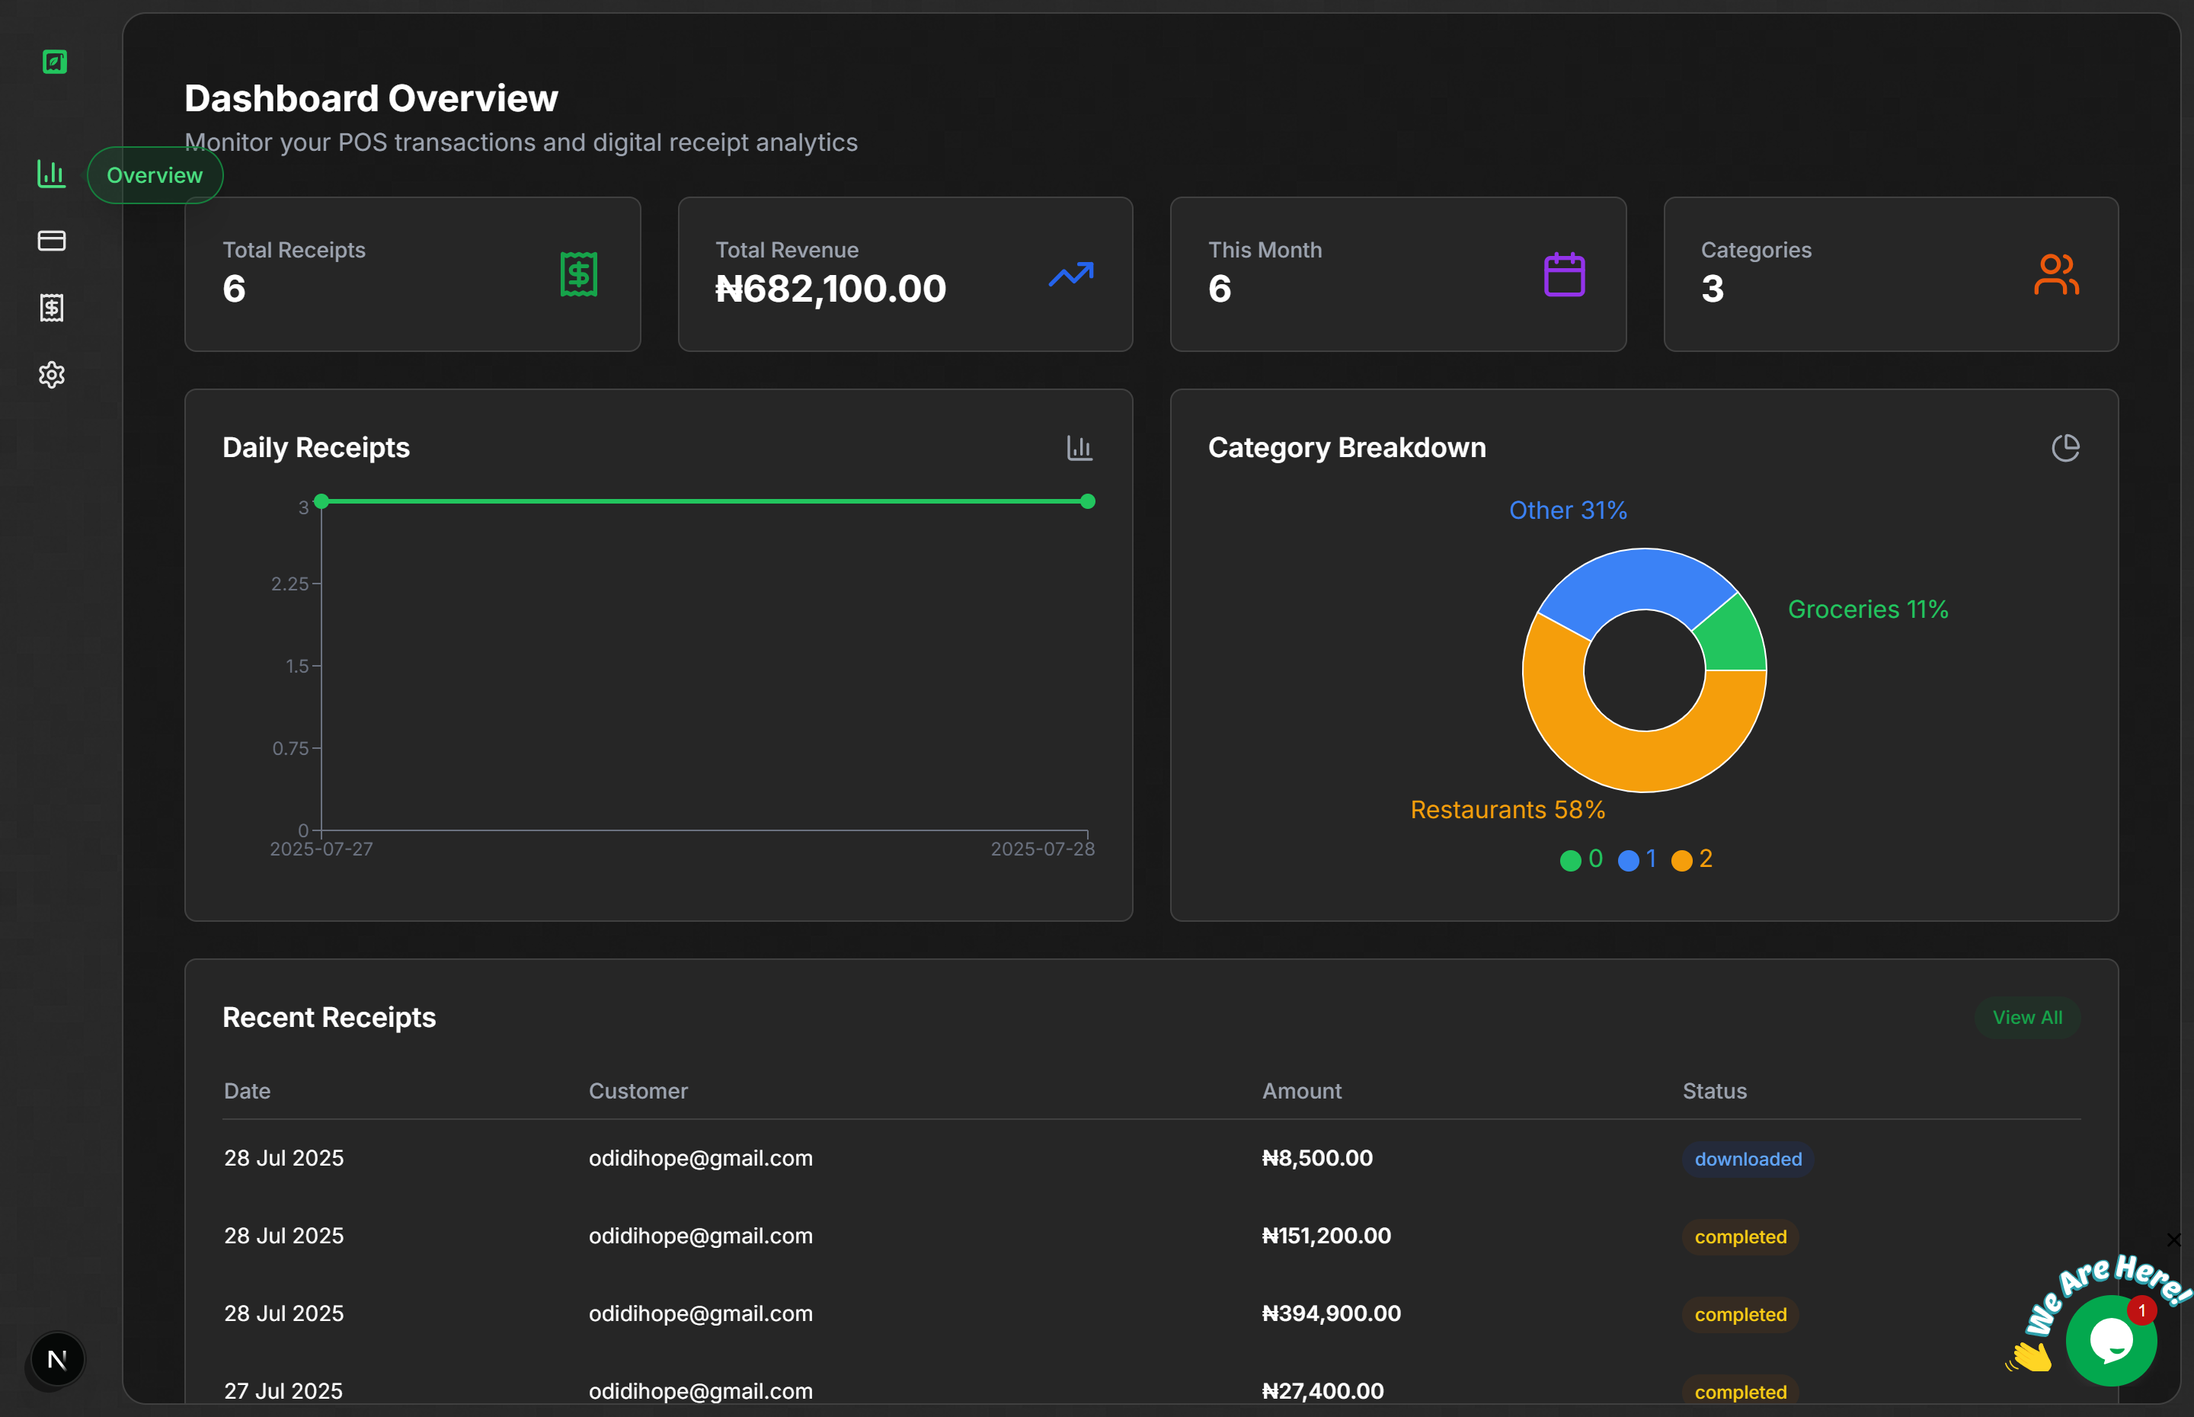Click the pie chart icon in Category Breakdown
This screenshot has width=2194, height=1417.
coord(2065,448)
